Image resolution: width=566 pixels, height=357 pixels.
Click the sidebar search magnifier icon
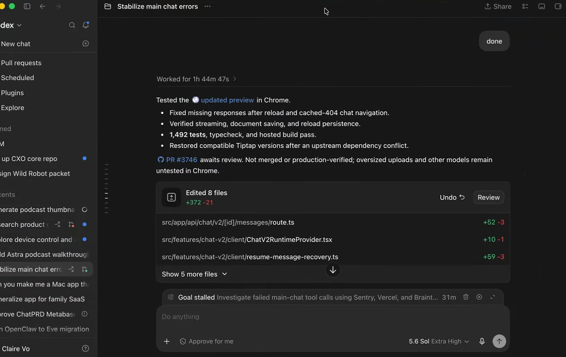(x=72, y=25)
